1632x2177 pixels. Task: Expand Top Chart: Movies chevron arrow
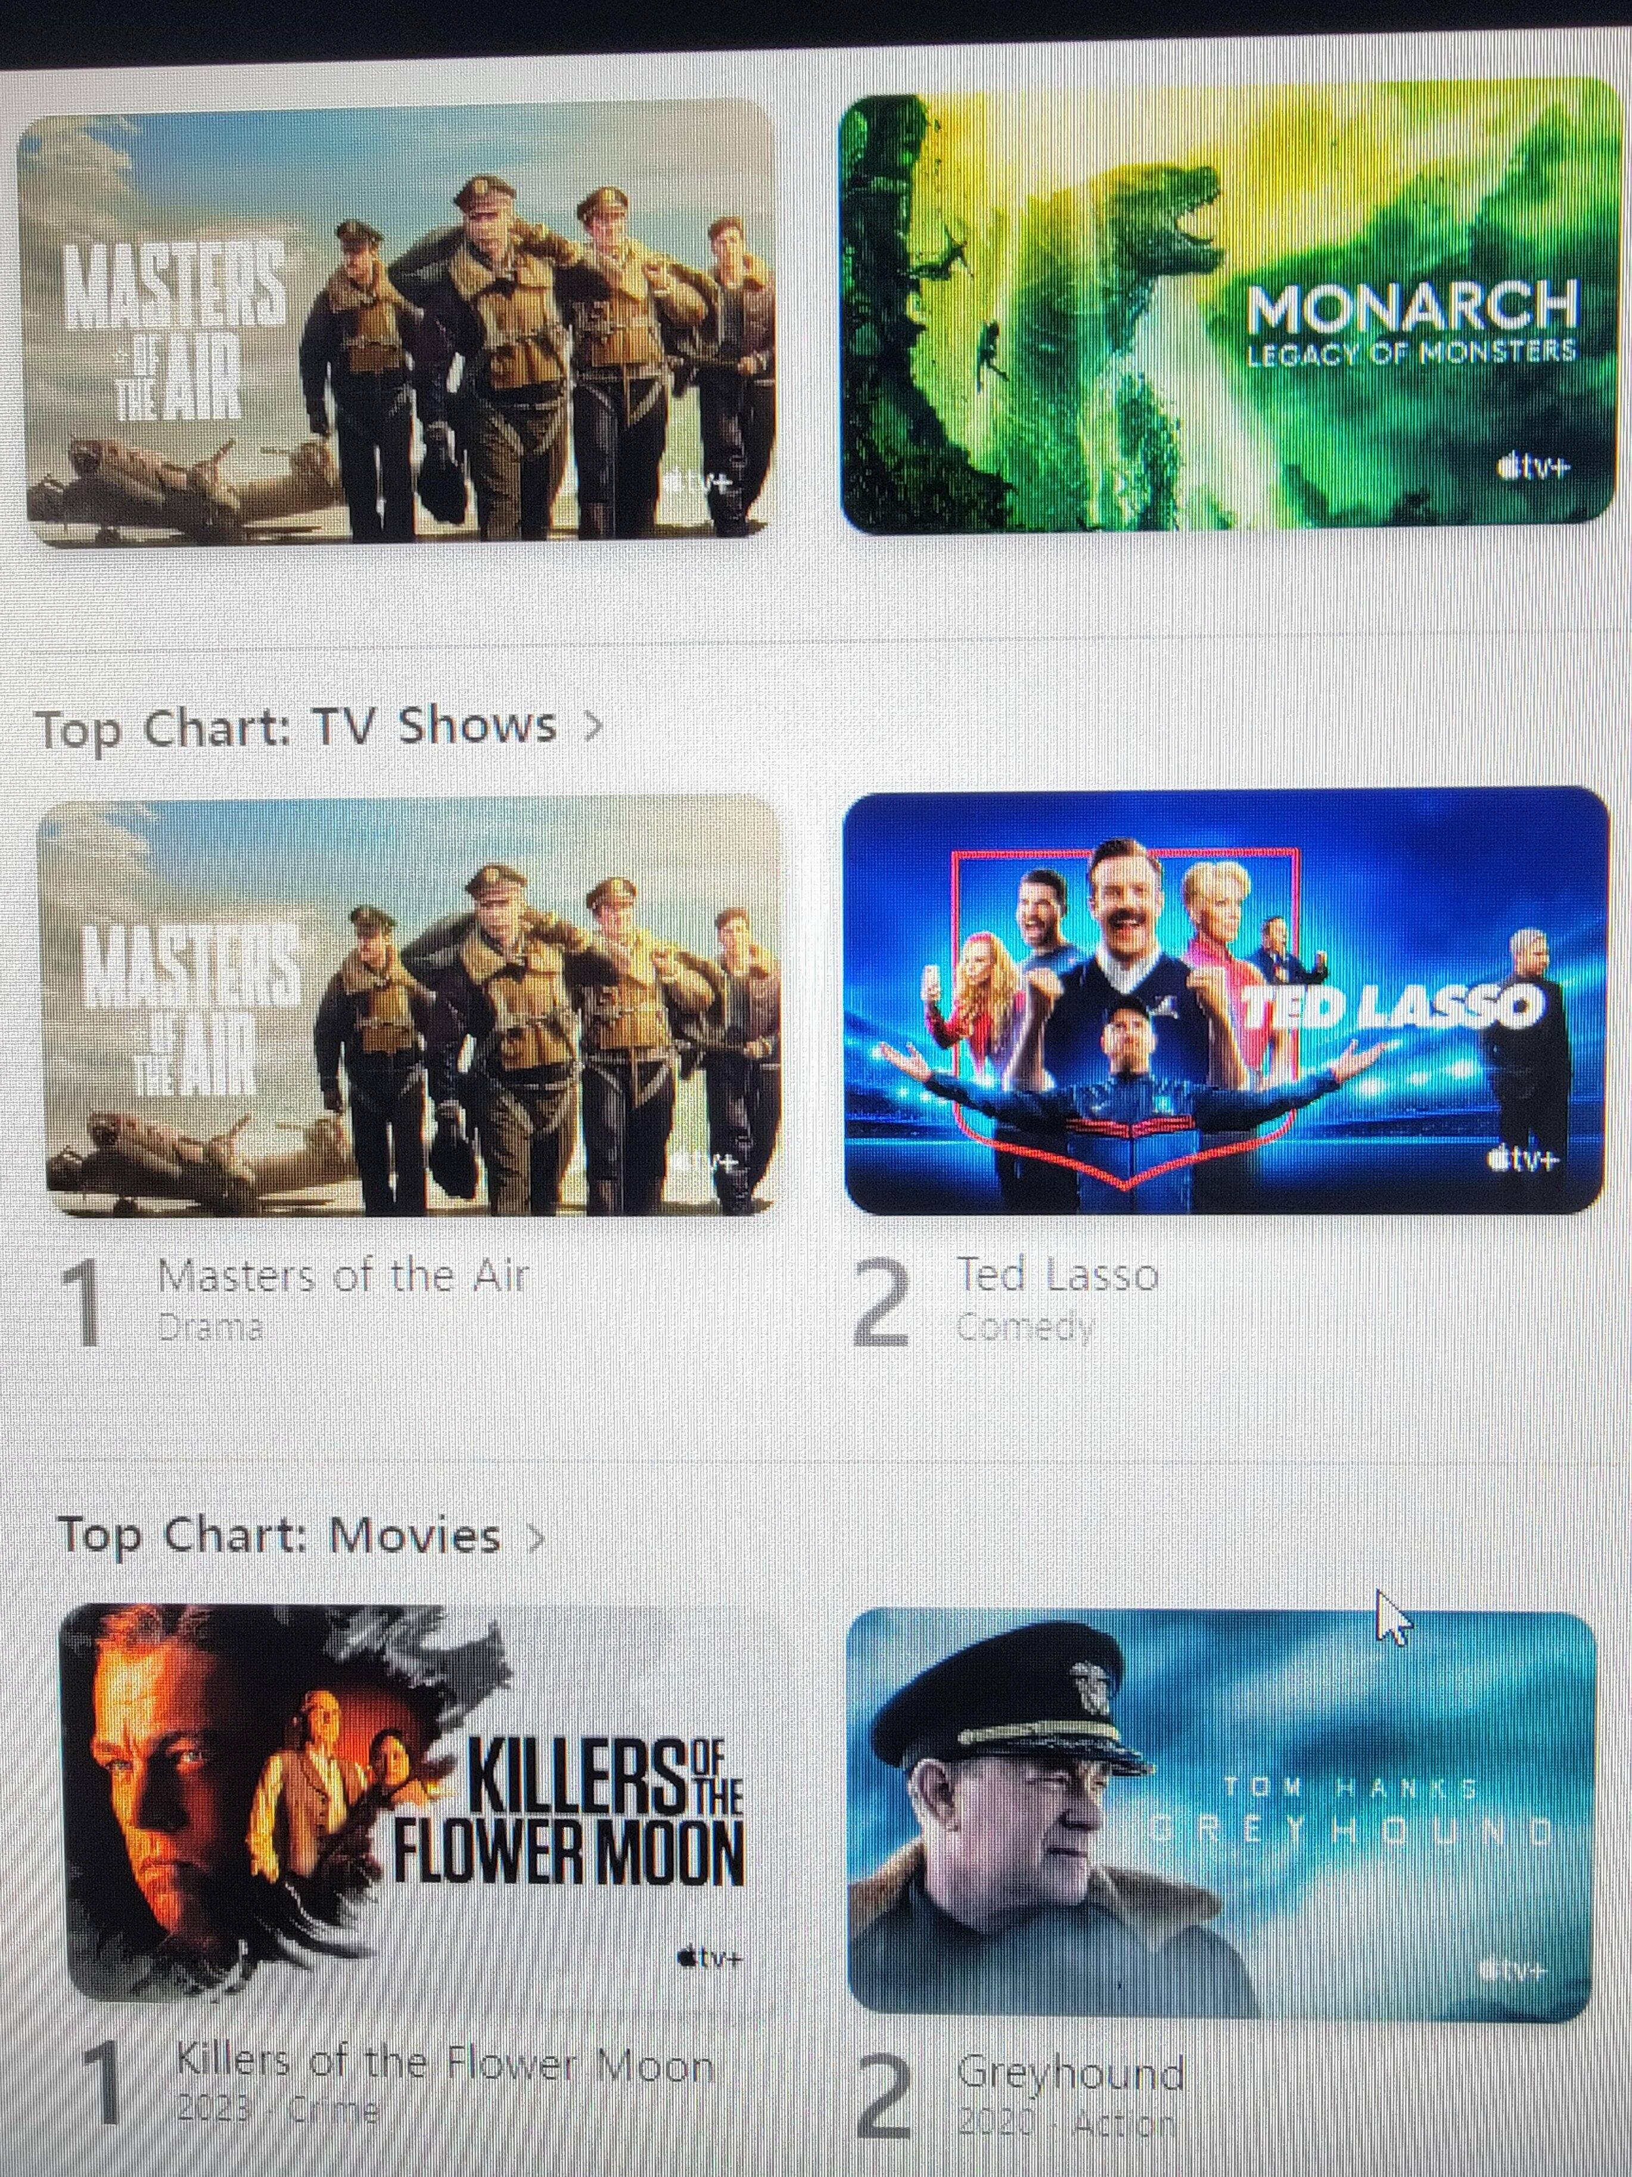point(535,1536)
